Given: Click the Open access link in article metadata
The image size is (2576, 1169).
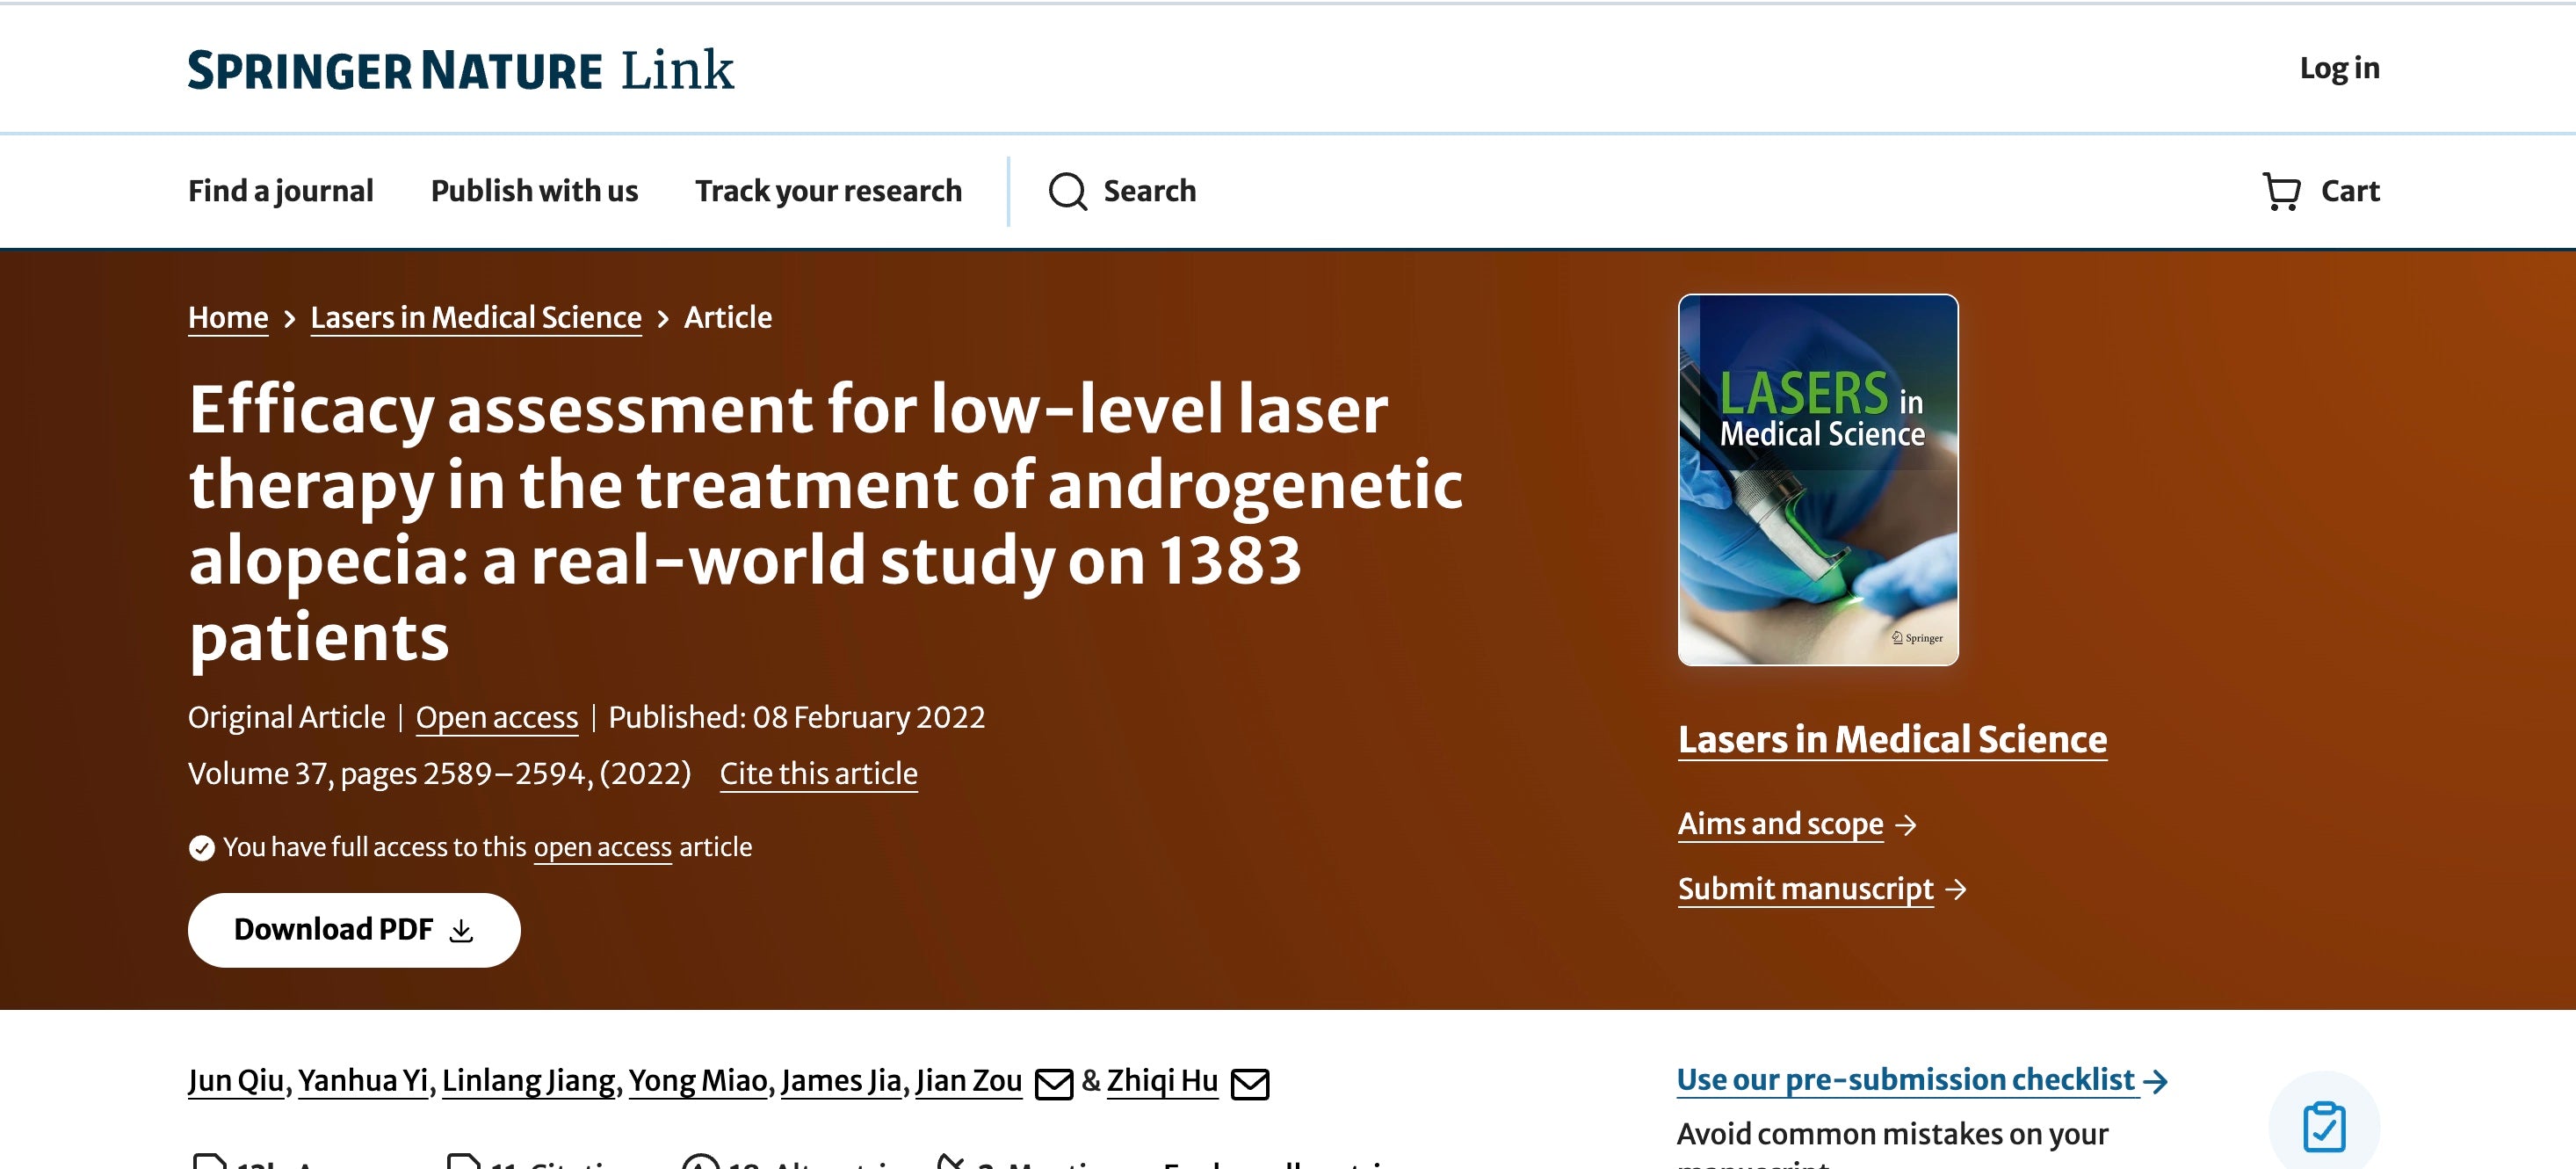Looking at the screenshot, I should pyautogui.click(x=496, y=718).
